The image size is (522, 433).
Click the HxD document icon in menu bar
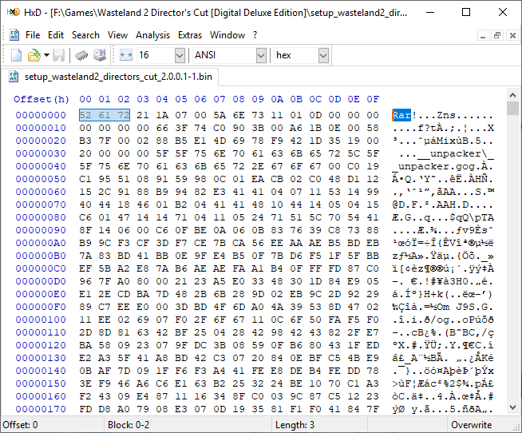(14, 35)
